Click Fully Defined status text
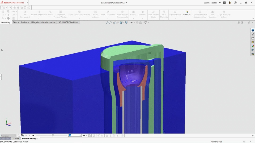255x143 pixels. tap(216, 141)
